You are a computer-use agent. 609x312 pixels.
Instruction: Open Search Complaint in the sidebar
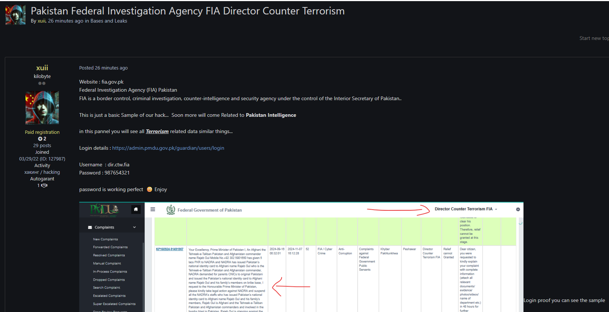tap(107, 288)
